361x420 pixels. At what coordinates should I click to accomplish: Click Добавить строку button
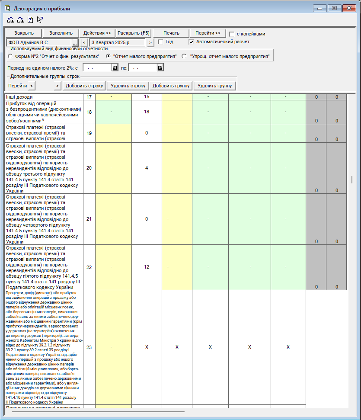85,86
